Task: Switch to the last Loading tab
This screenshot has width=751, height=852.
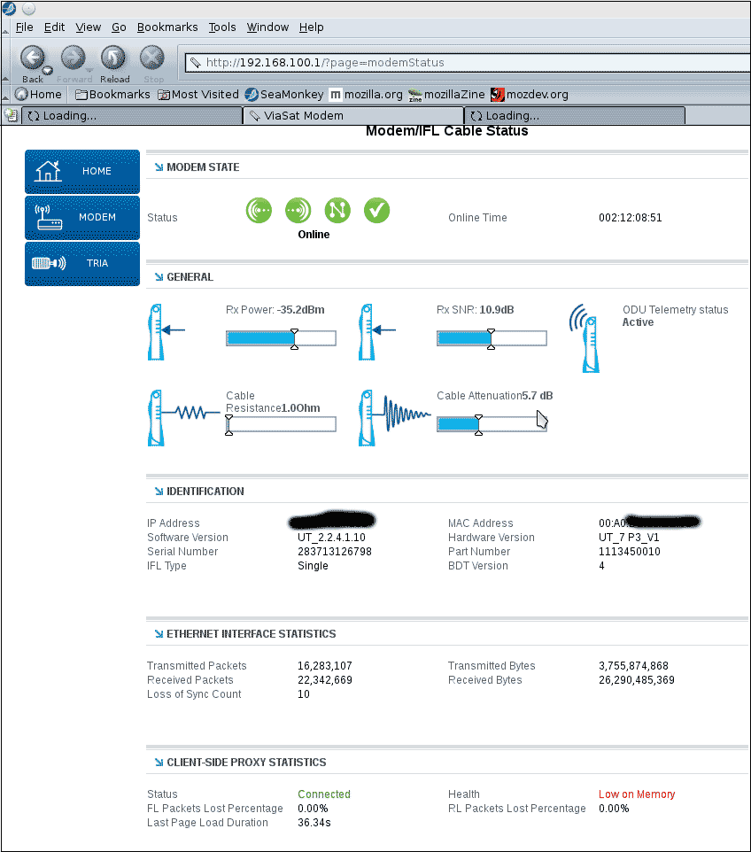Action: pyautogui.click(x=575, y=116)
